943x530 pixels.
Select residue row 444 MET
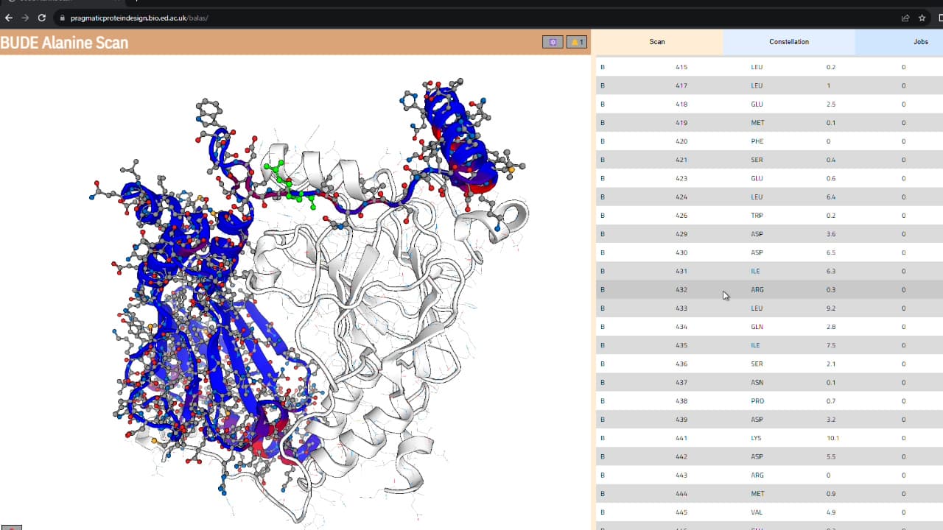click(769, 494)
